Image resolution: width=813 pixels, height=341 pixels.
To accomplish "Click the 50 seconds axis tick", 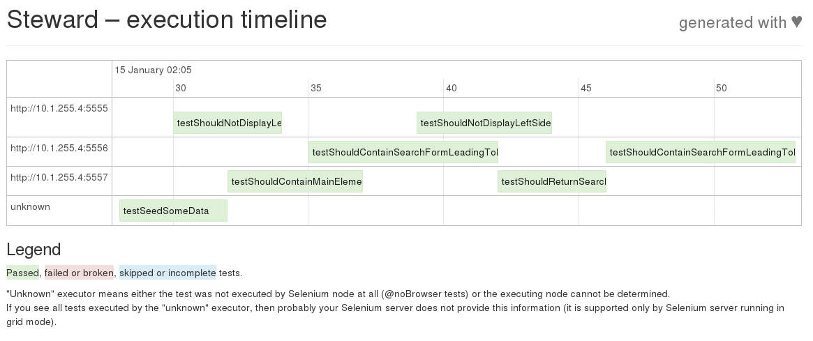I will point(721,88).
